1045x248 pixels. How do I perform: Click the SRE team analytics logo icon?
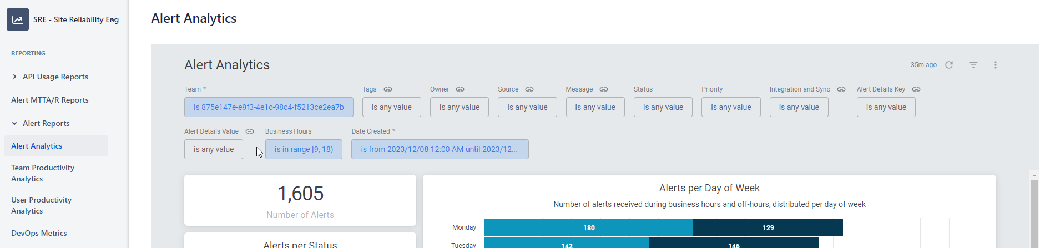(x=18, y=19)
